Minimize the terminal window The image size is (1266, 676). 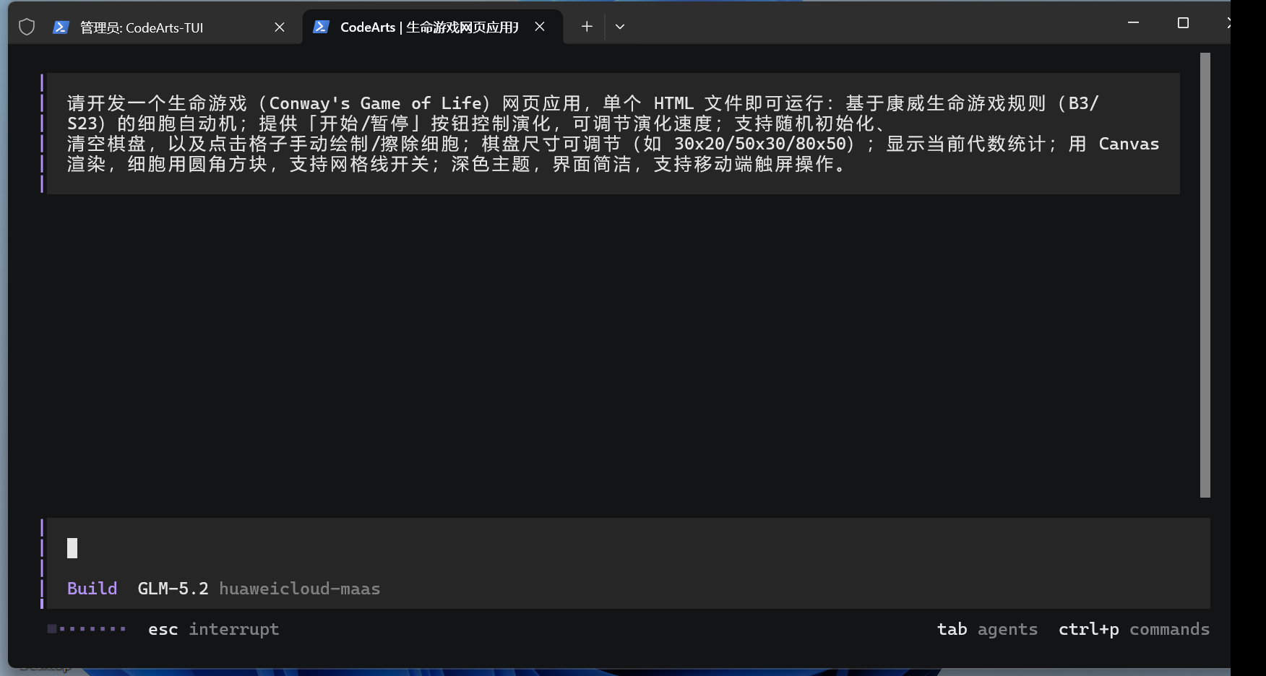1133,23
